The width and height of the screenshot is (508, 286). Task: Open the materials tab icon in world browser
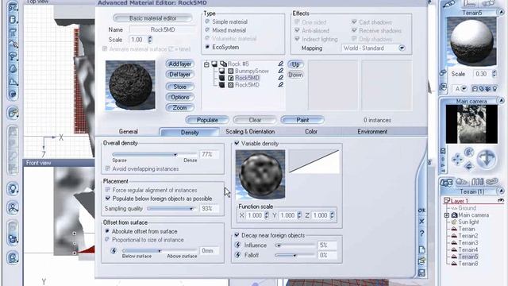tap(462, 182)
